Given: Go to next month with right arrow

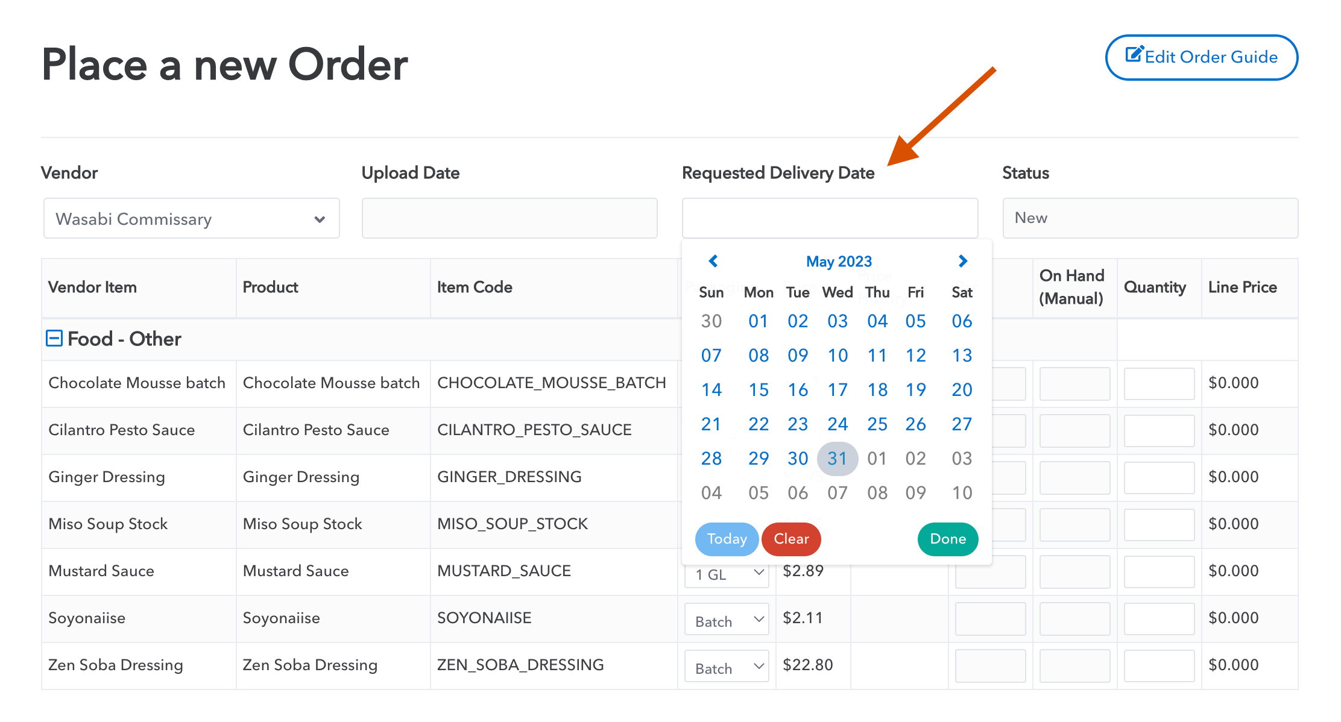Looking at the screenshot, I should coord(962,261).
